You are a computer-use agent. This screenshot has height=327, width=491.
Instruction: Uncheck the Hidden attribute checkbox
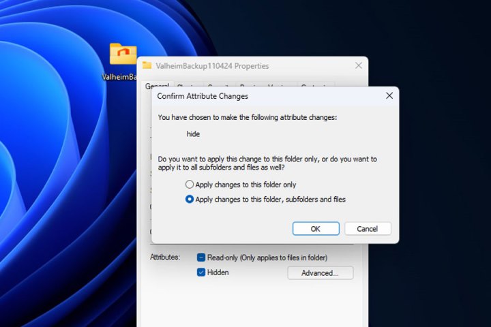click(201, 272)
